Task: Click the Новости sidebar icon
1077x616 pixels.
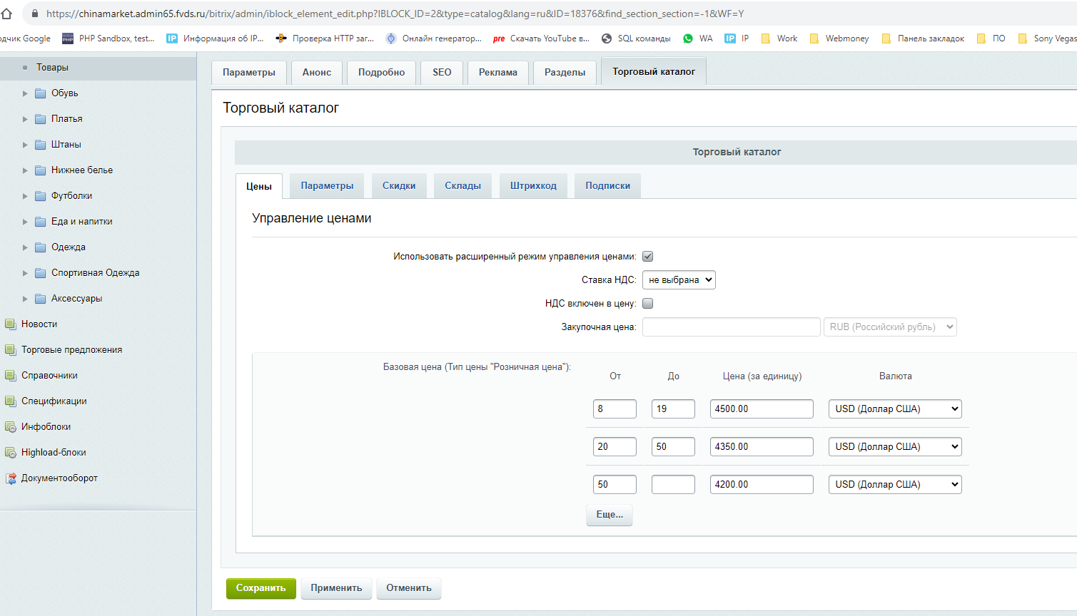Action: click(x=10, y=324)
